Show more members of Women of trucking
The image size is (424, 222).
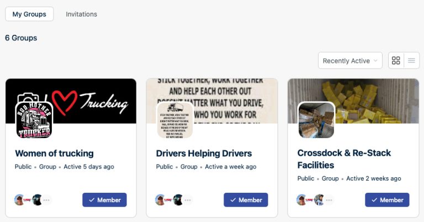46,200
